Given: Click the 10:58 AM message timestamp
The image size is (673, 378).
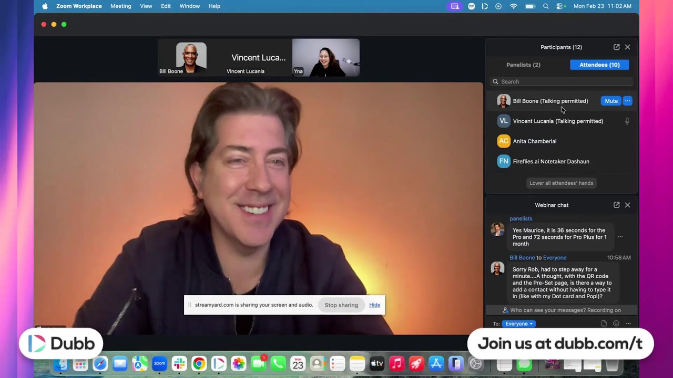Looking at the screenshot, I should click(619, 258).
